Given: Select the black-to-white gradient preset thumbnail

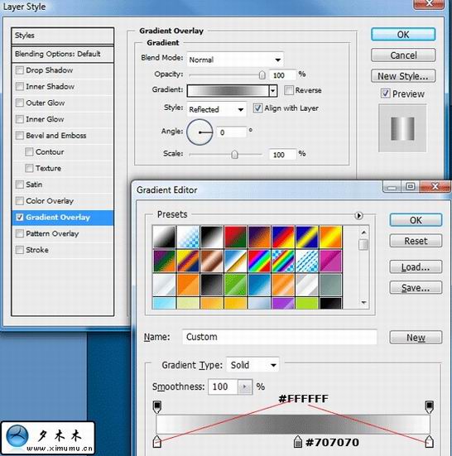Looking at the screenshot, I should (x=212, y=237).
